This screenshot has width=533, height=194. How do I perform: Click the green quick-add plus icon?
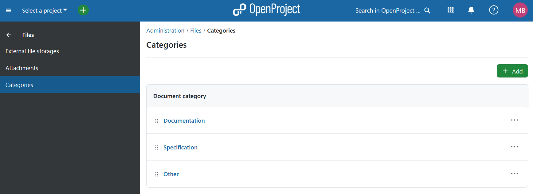click(83, 10)
